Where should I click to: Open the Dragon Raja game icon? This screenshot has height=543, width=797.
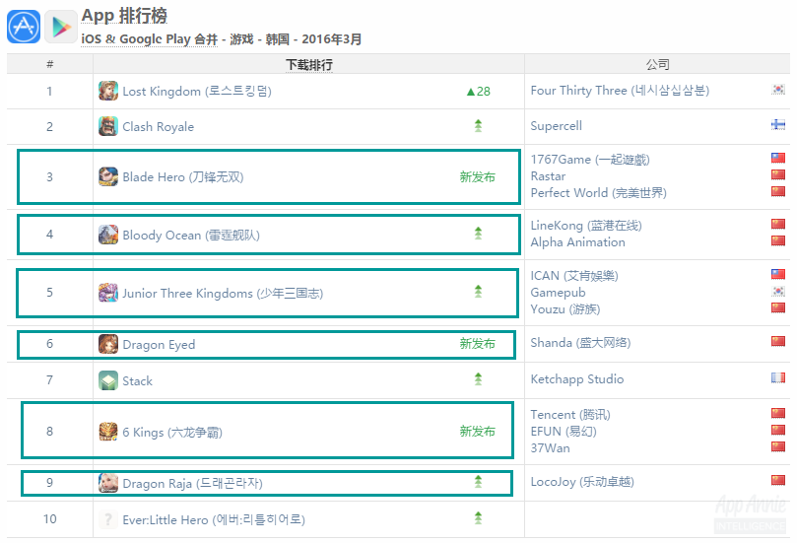108,483
